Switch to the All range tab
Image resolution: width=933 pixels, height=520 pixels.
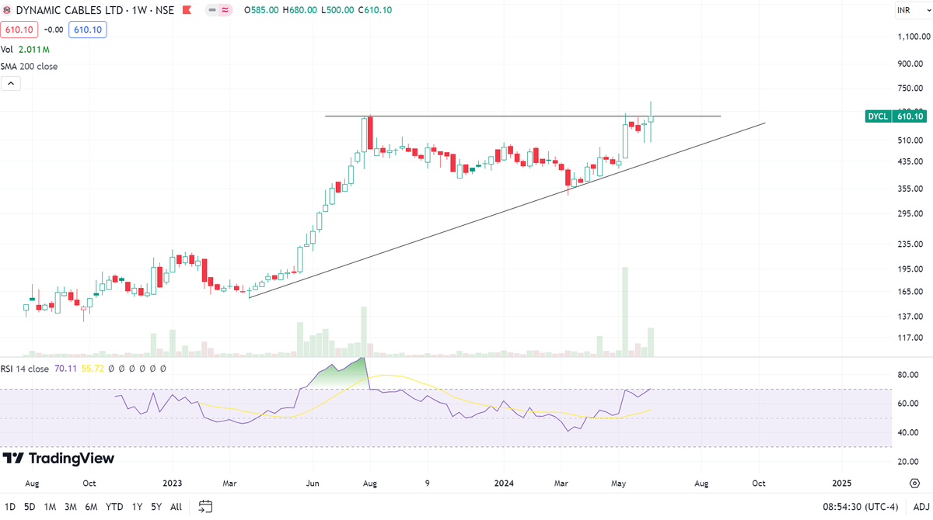(x=175, y=506)
